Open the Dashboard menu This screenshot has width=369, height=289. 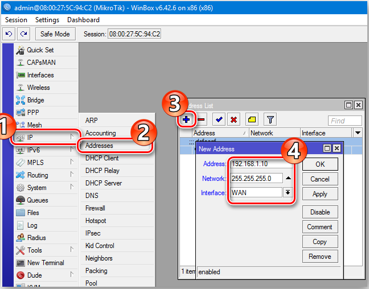pos(84,20)
